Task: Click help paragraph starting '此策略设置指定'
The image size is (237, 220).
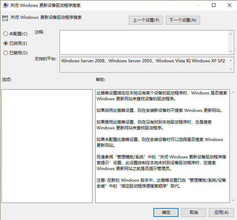Action: pyautogui.click(x=162, y=96)
